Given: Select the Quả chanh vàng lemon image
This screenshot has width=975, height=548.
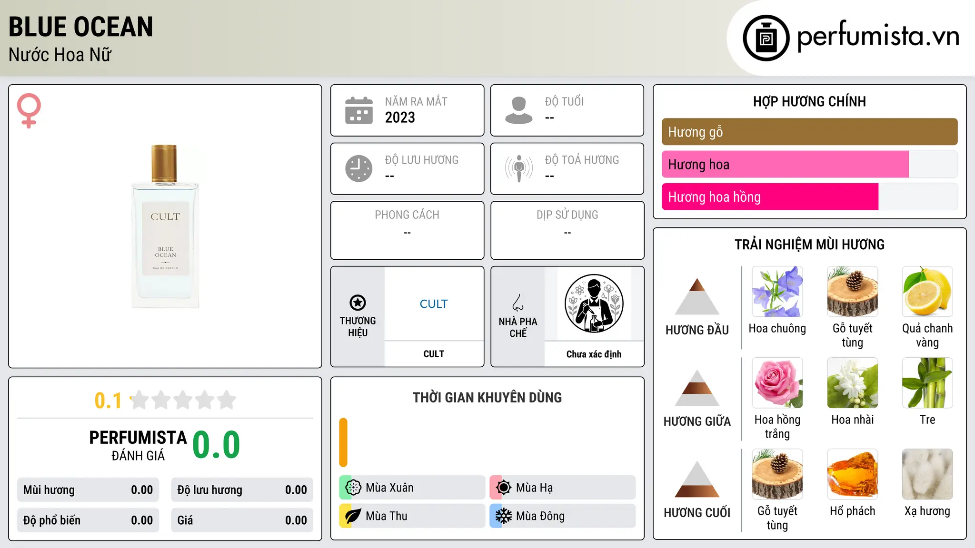Looking at the screenshot, I should point(927,292).
